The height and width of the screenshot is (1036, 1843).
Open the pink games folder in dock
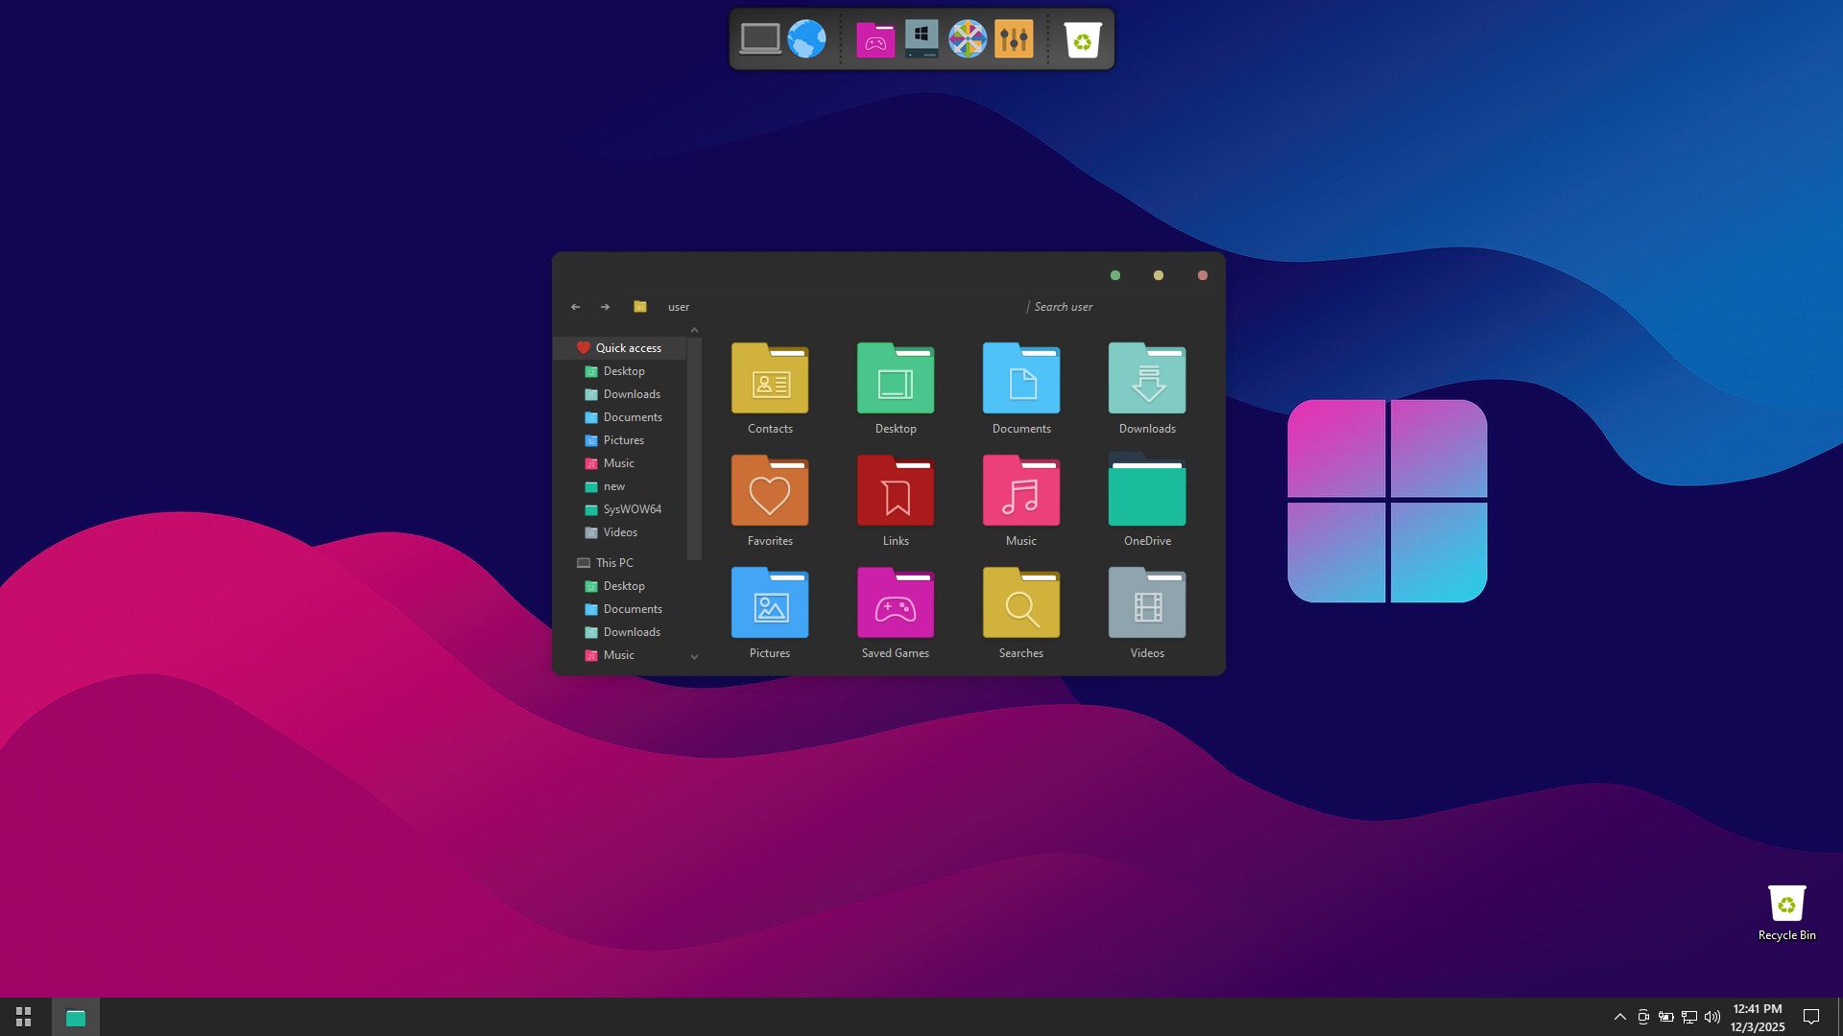click(x=874, y=39)
